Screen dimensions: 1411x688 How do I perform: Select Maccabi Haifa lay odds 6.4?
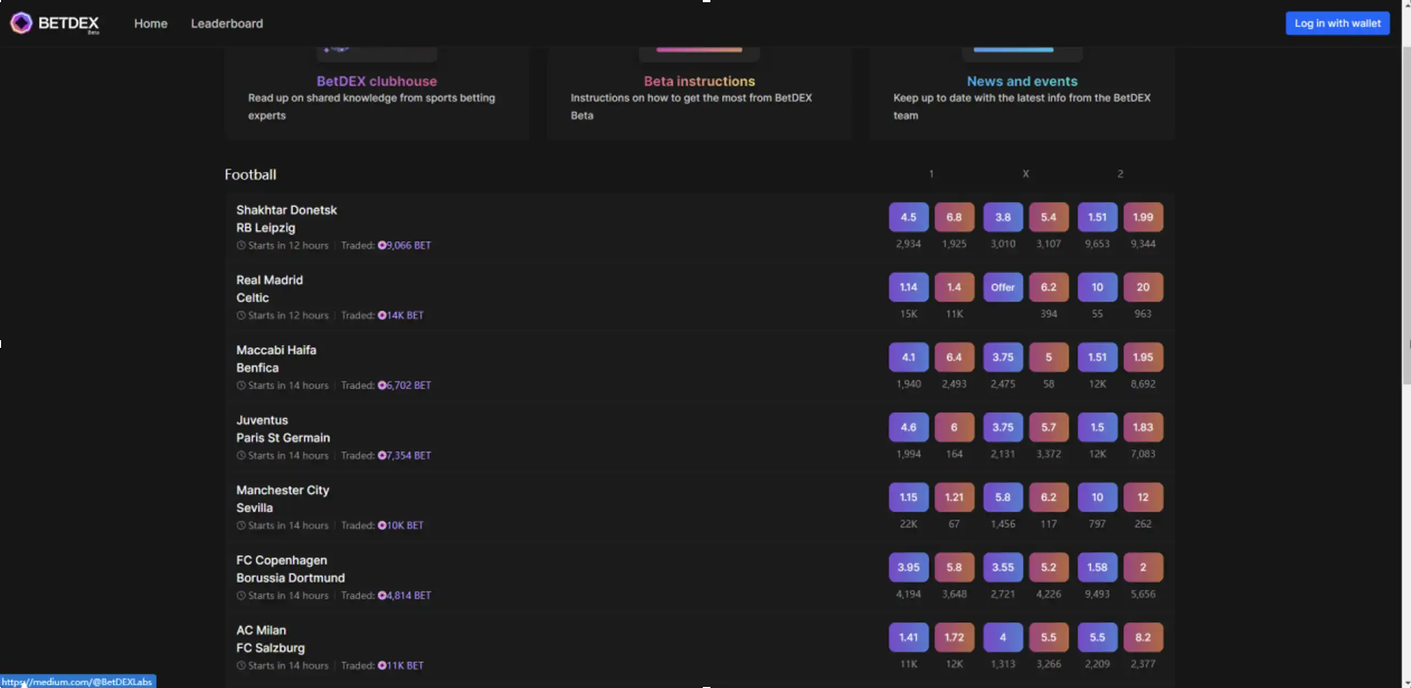pyautogui.click(x=954, y=357)
